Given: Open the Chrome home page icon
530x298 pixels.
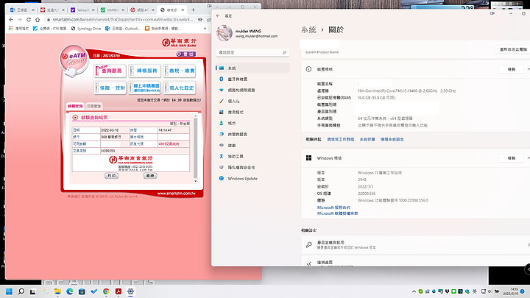Looking at the screenshot, I should coord(38,20).
